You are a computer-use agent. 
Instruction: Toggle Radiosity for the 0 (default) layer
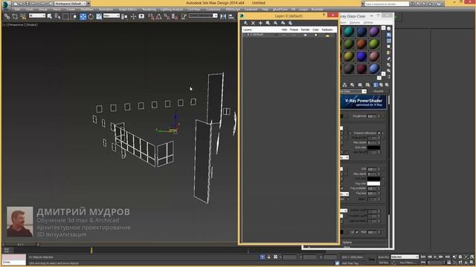(x=327, y=36)
